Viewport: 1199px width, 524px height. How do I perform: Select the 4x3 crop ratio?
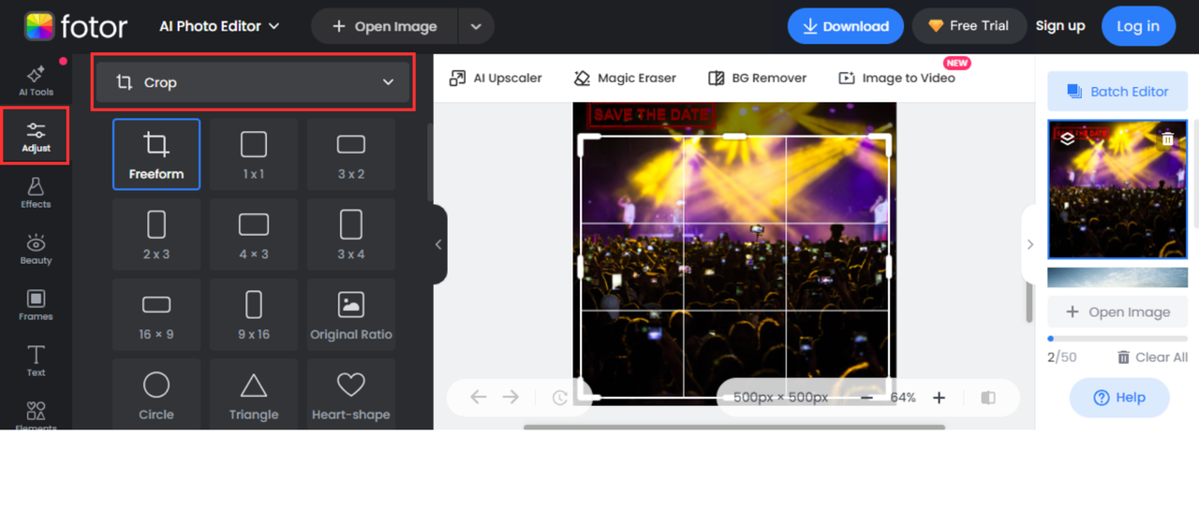point(254,234)
